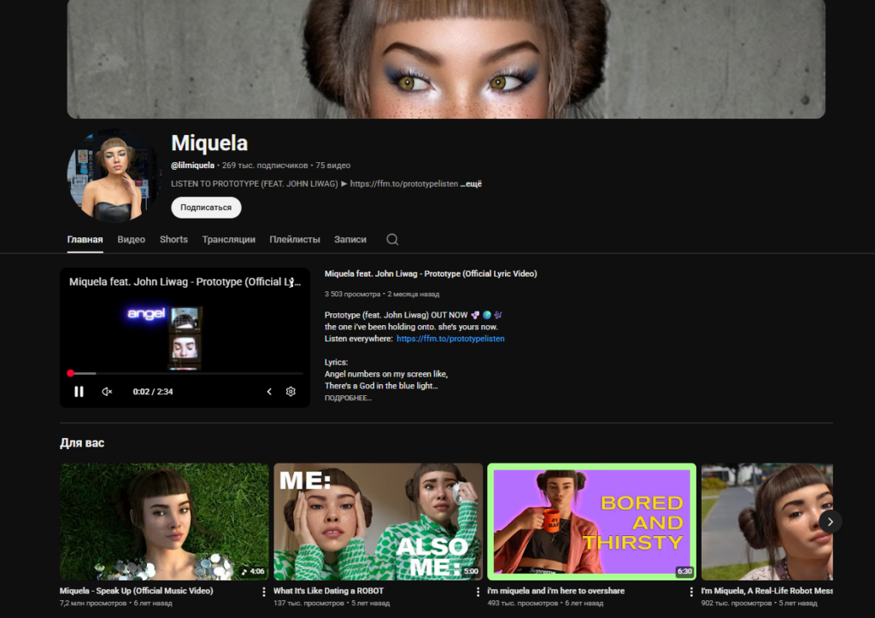
Task: Expand channel description via …ещё
Action: [x=471, y=184]
